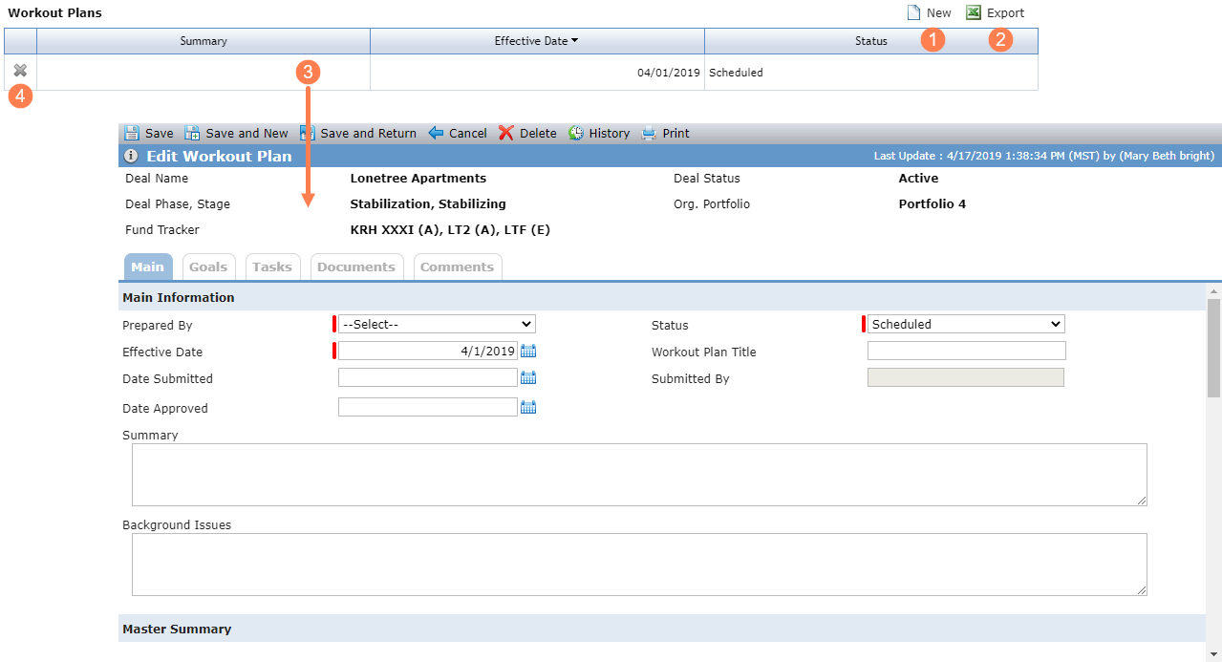Click the New document icon
Image resolution: width=1222 pixels, height=662 pixels.
tap(913, 12)
